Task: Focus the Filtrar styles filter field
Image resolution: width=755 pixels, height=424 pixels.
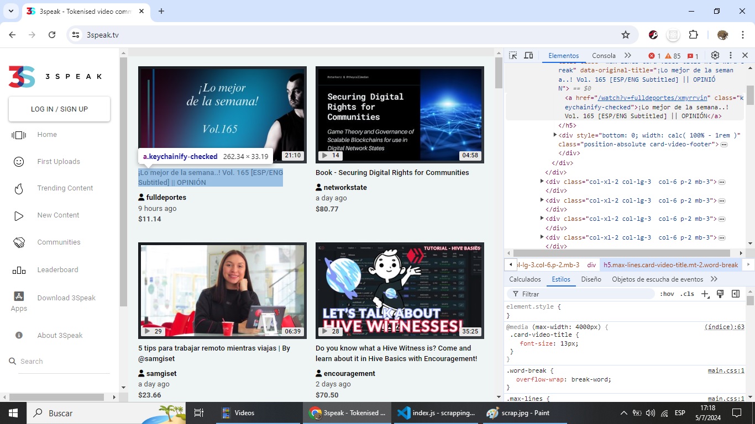Action: [x=580, y=294]
